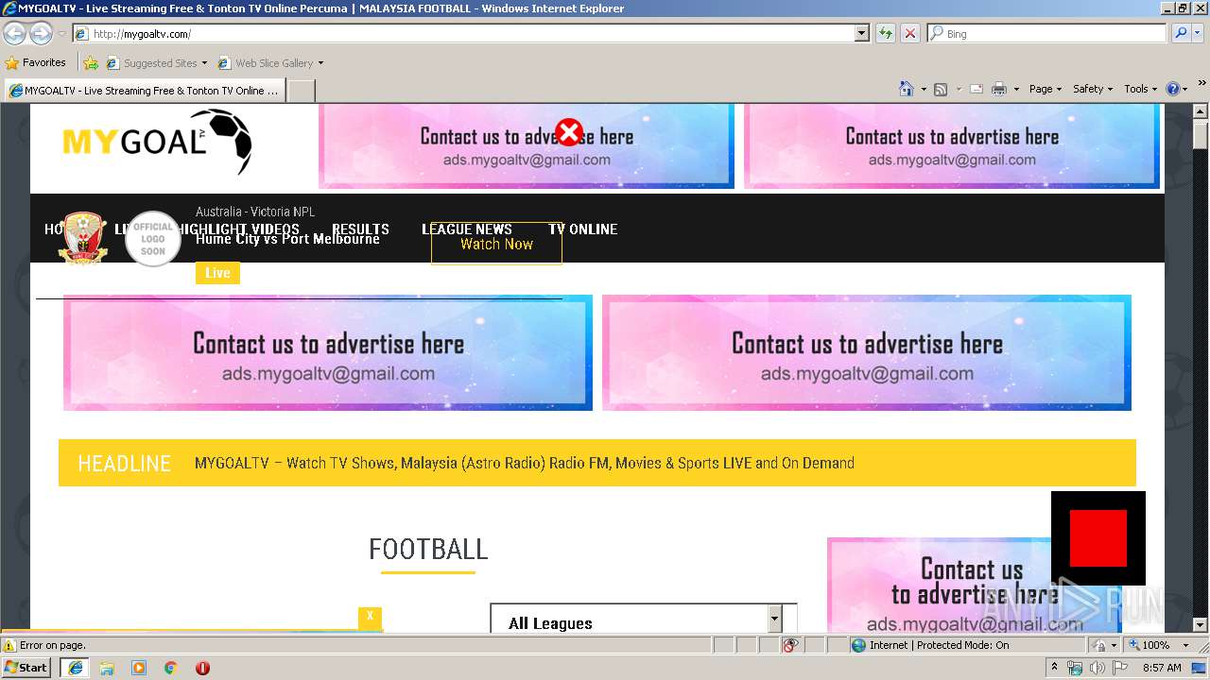Click the Read Mail envelope icon

pyautogui.click(x=976, y=89)
